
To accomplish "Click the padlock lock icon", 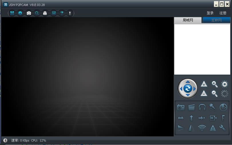I will click(x=45, y=13).
